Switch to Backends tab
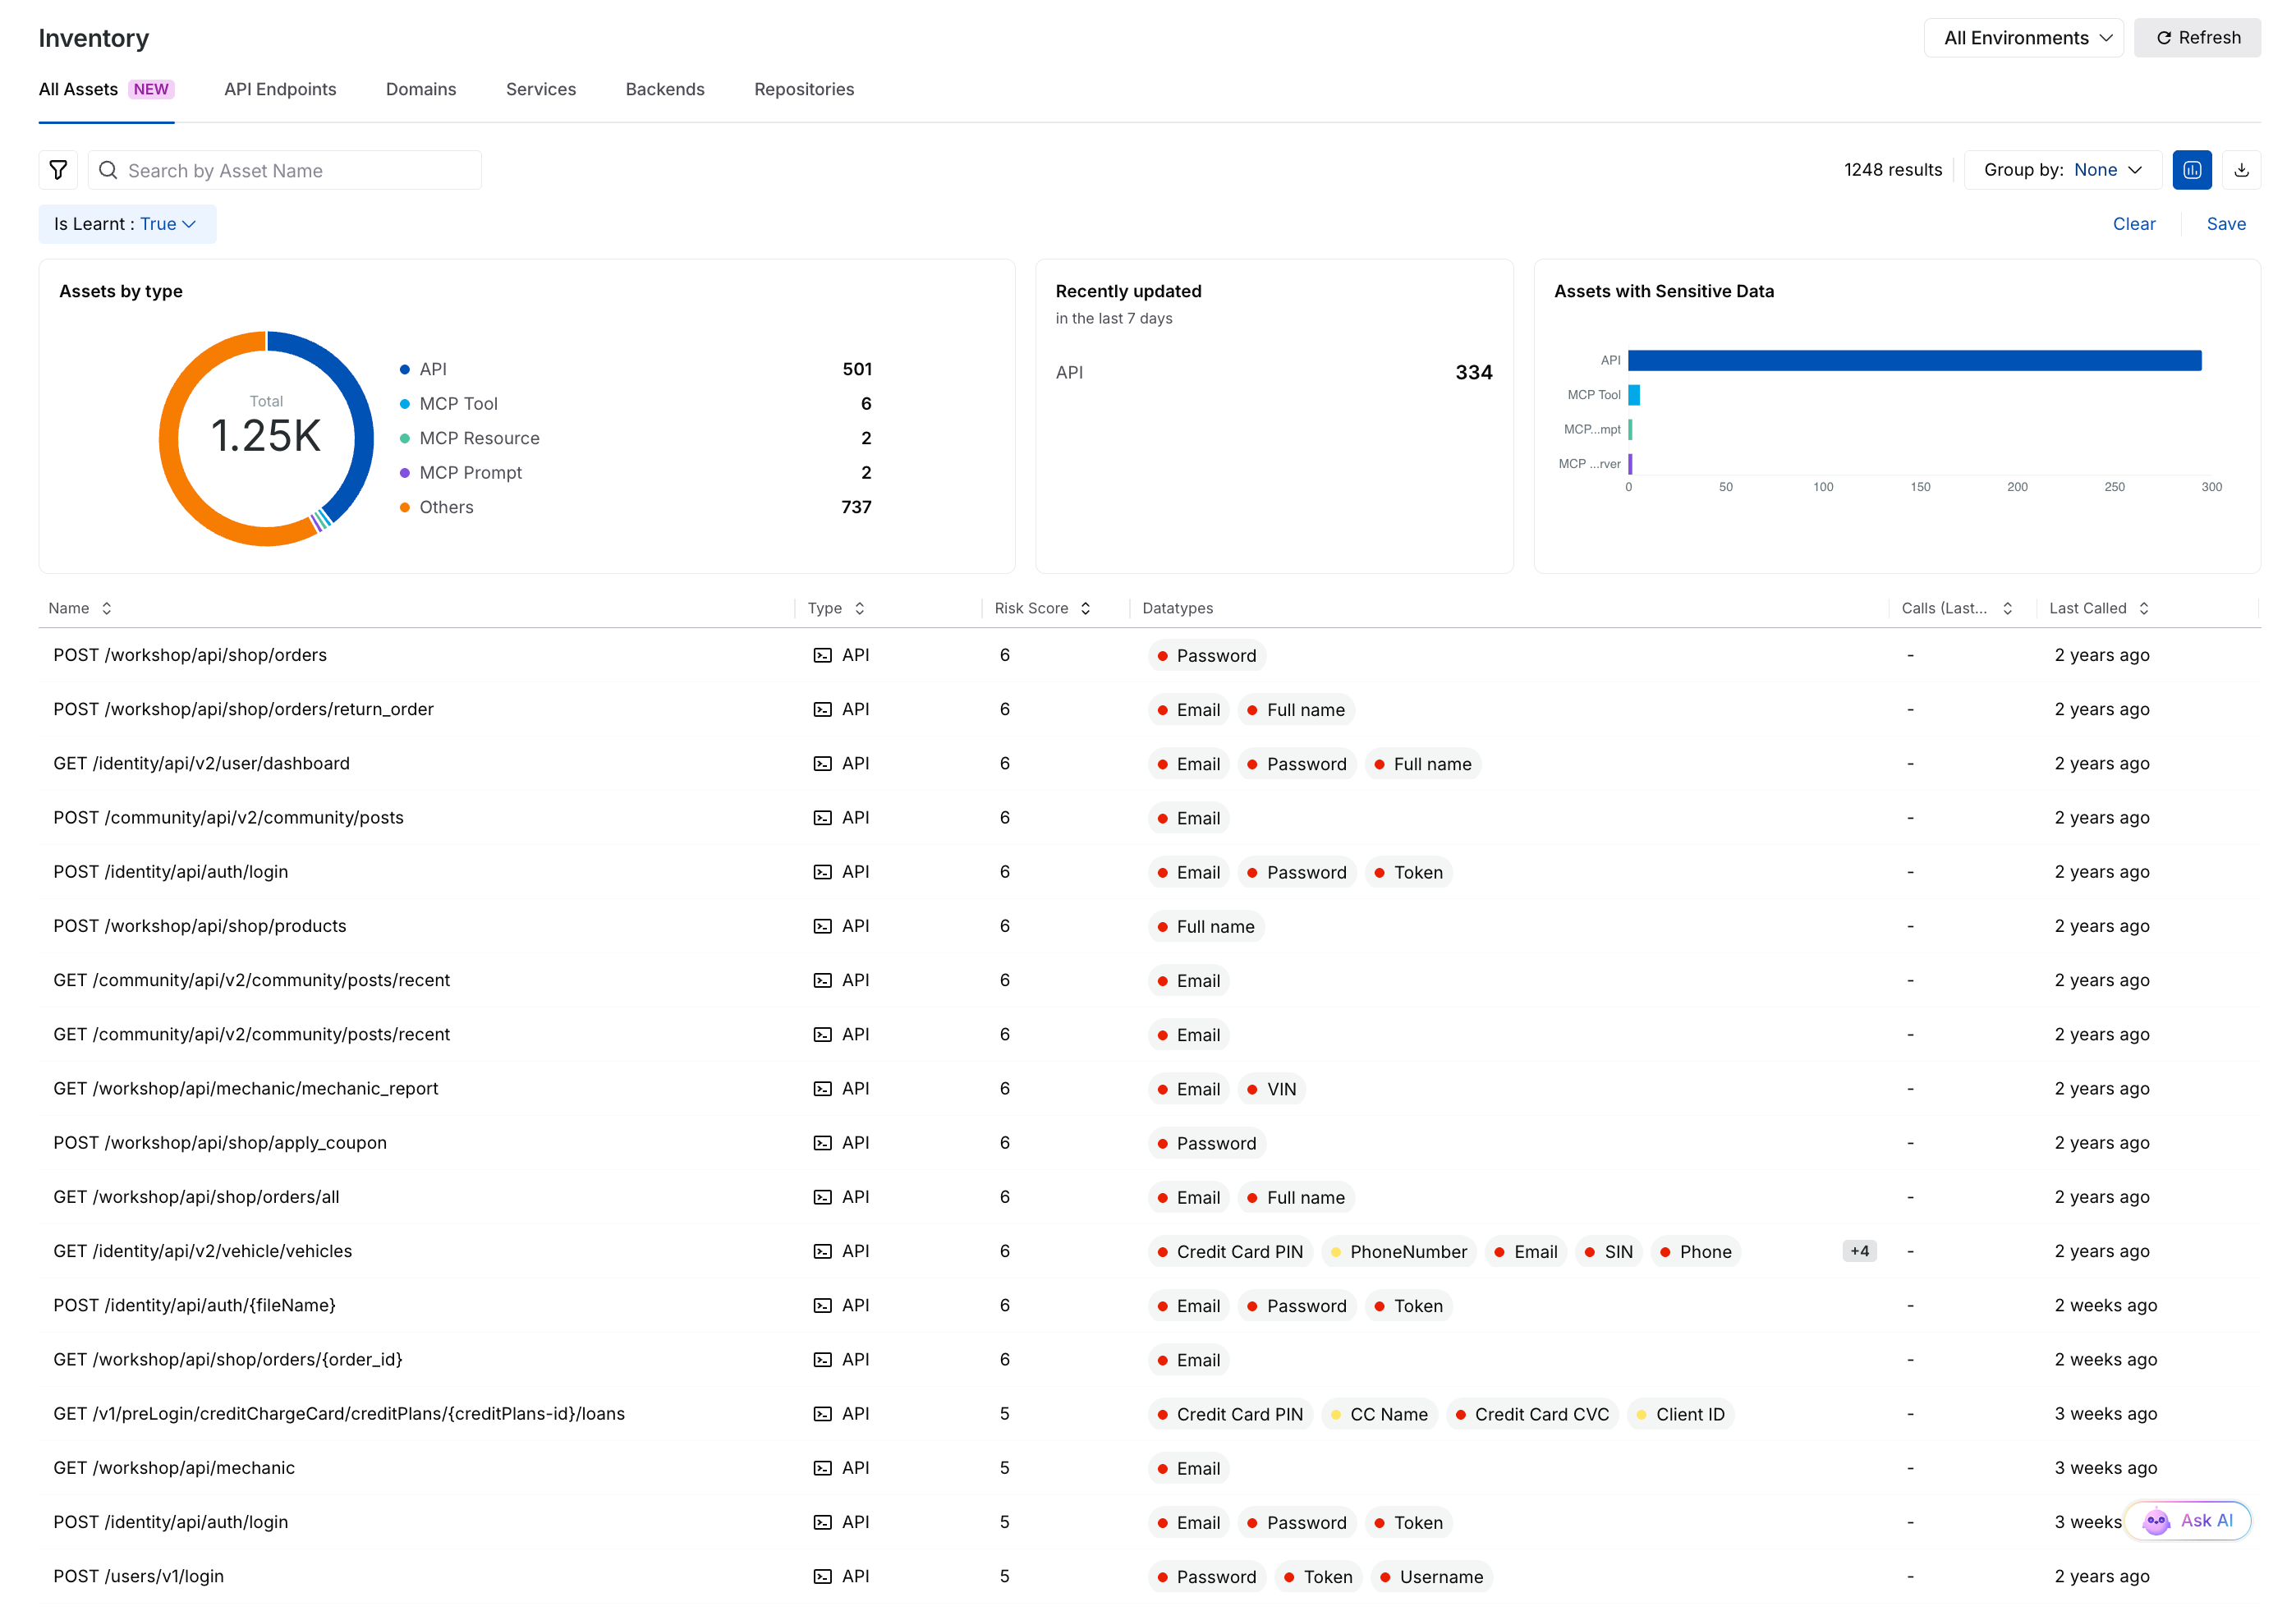Viewport: 2296px width, 1611px height. 665,89
